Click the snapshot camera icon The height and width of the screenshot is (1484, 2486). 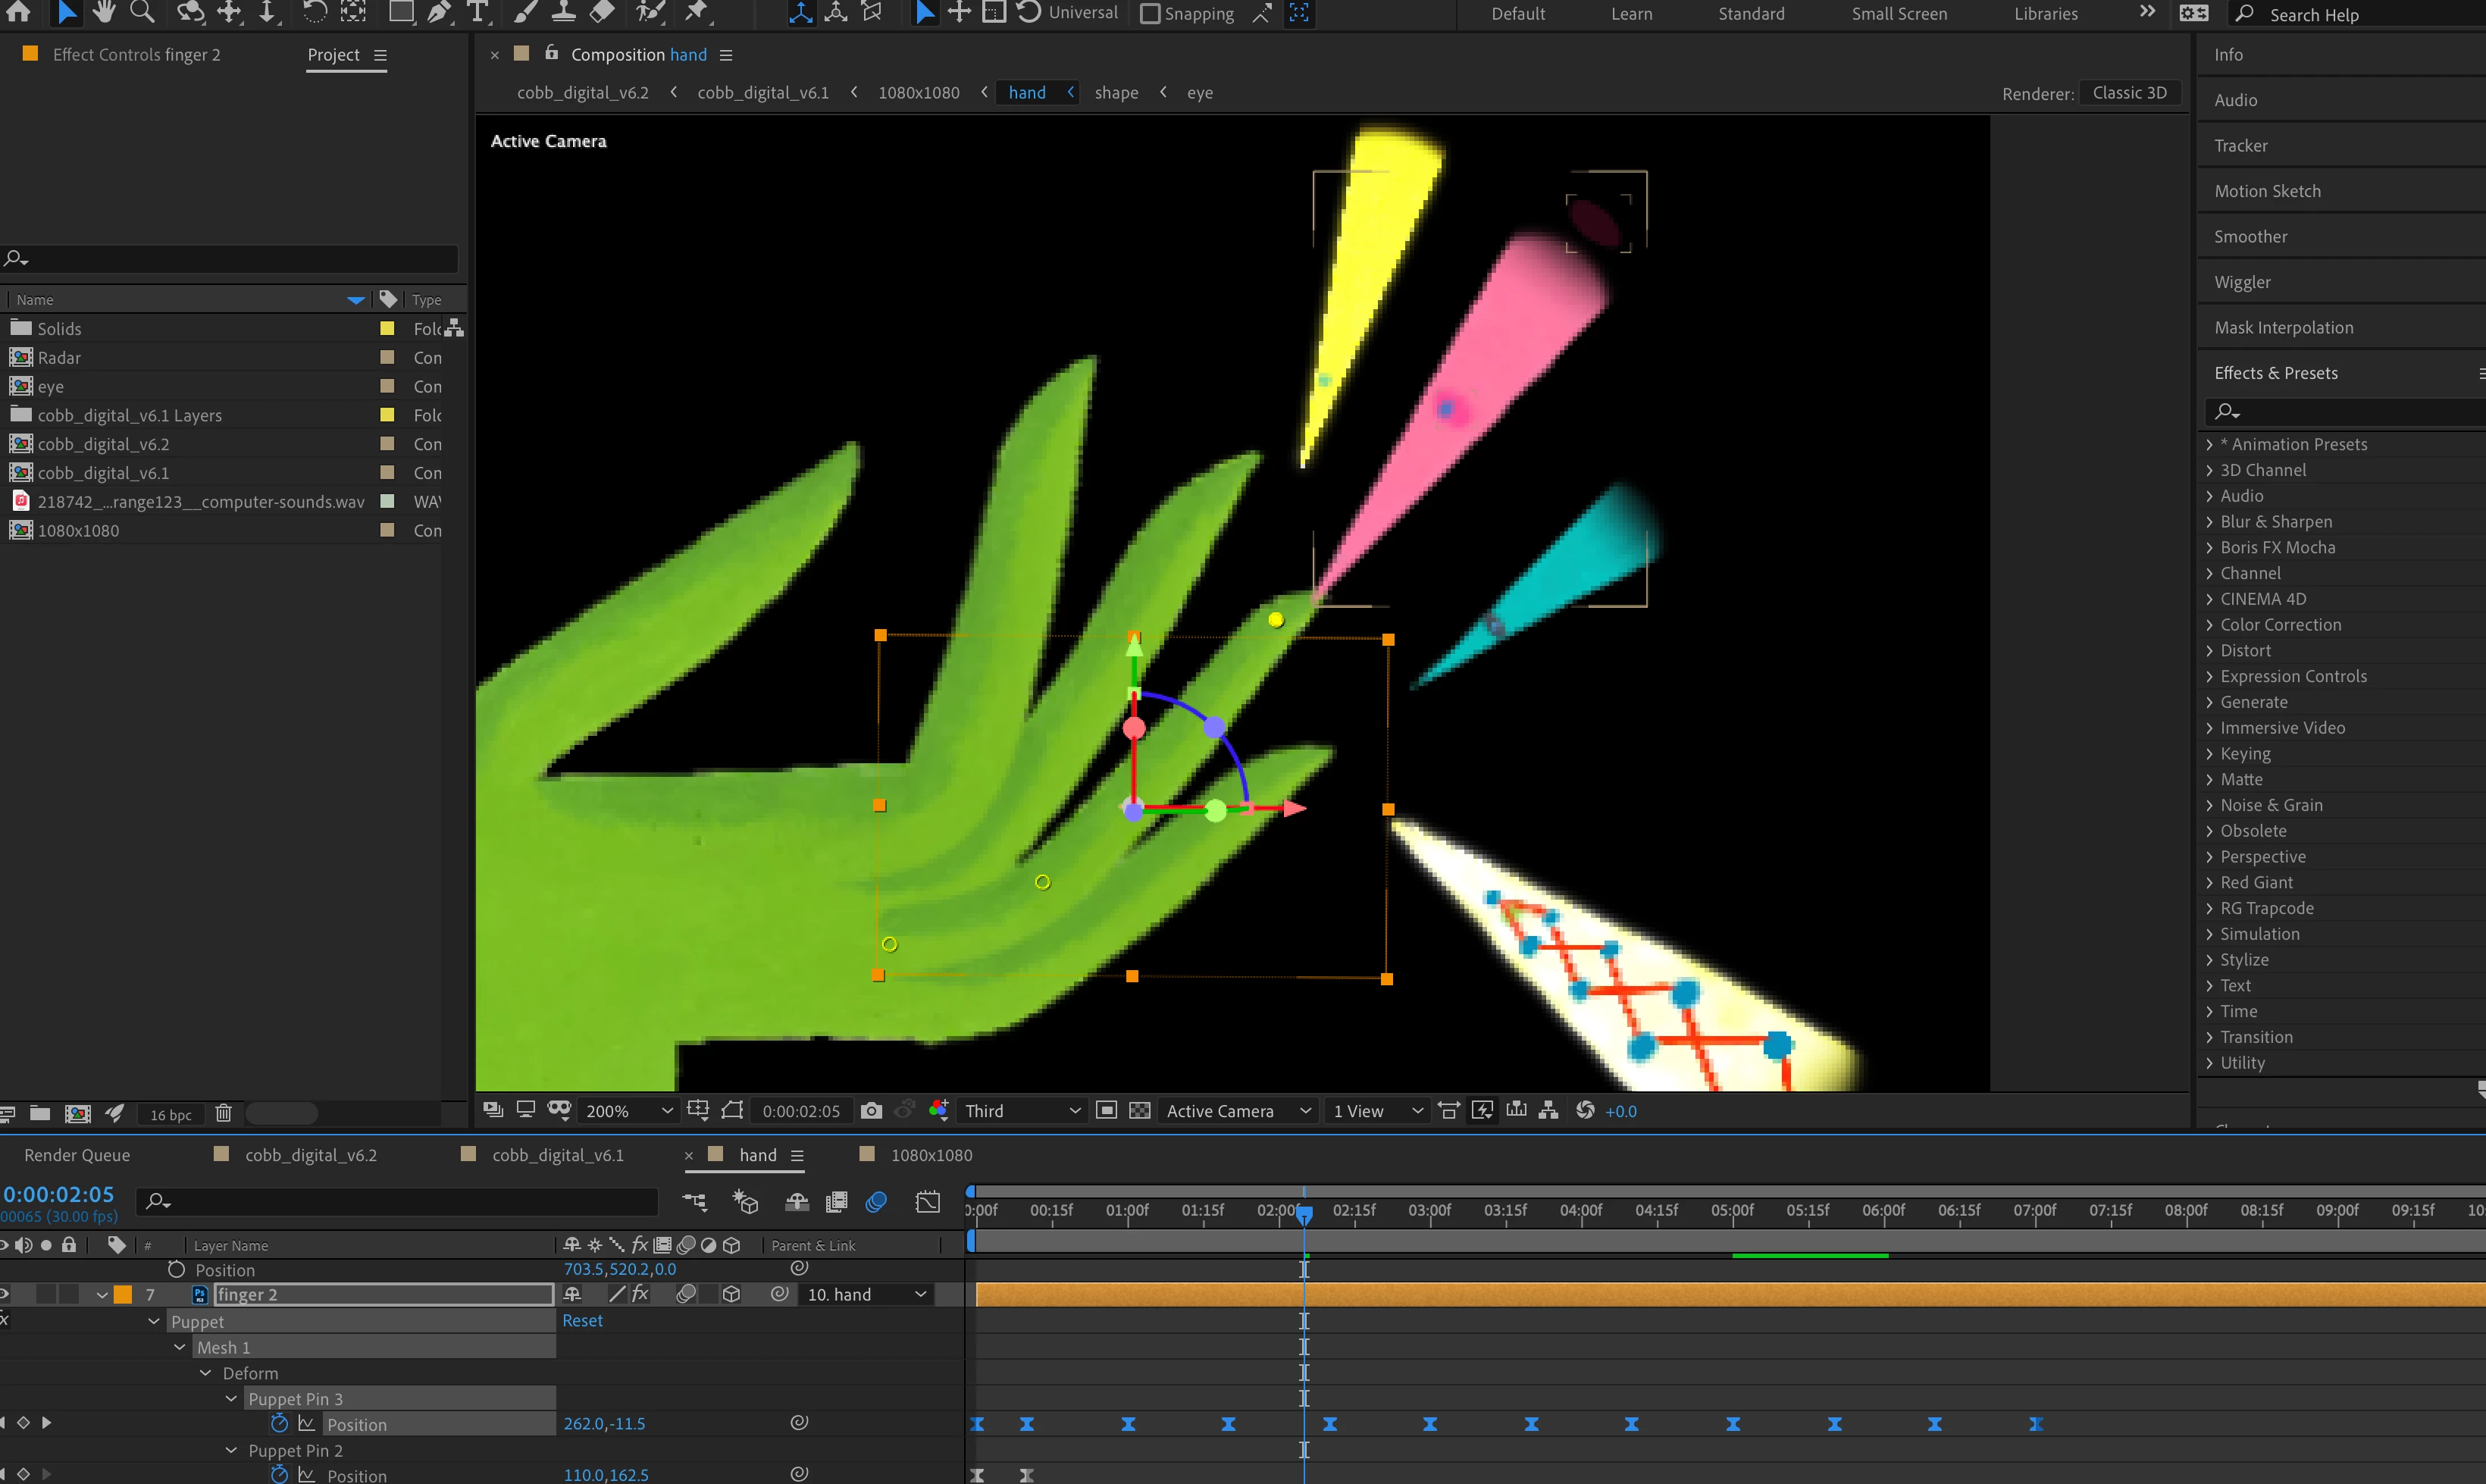coord(871,1111)
